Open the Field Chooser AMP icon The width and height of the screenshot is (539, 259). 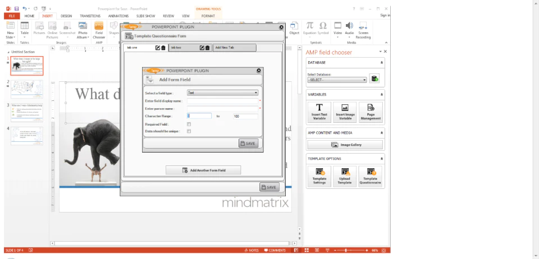point(99,30)
